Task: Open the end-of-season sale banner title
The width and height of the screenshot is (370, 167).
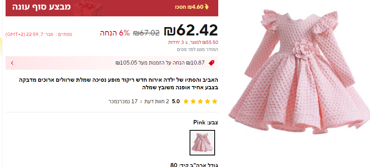Action: [41, 7]
